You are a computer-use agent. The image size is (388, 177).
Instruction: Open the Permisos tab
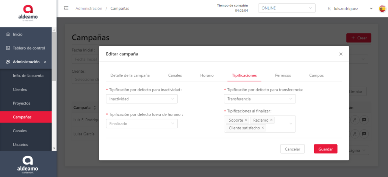click(x=283, y=75)
